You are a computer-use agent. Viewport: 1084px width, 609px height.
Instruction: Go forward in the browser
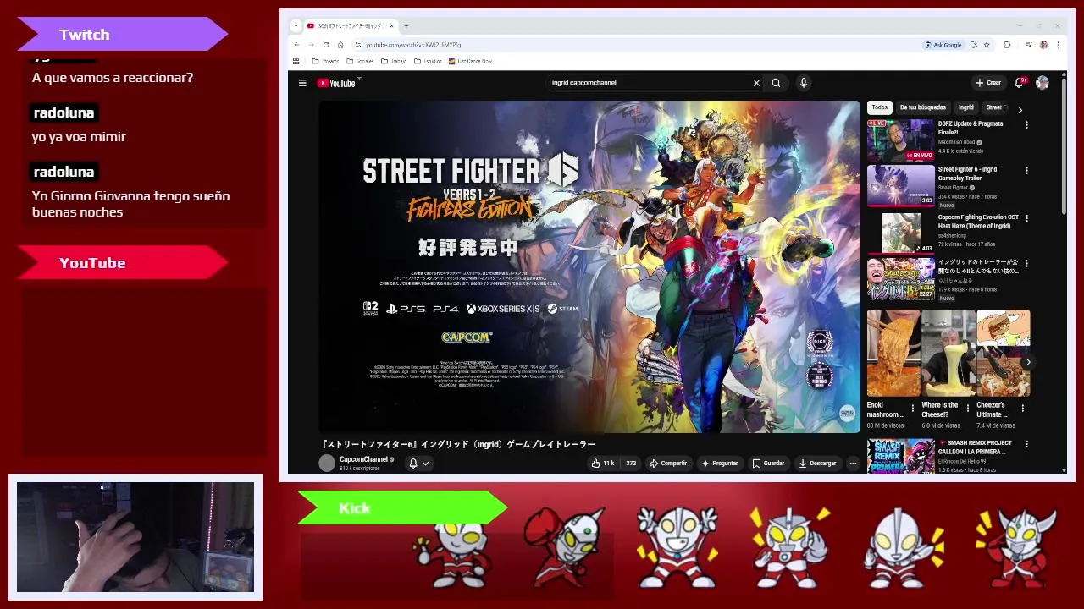pyautogui.click(x=311, y=45)
